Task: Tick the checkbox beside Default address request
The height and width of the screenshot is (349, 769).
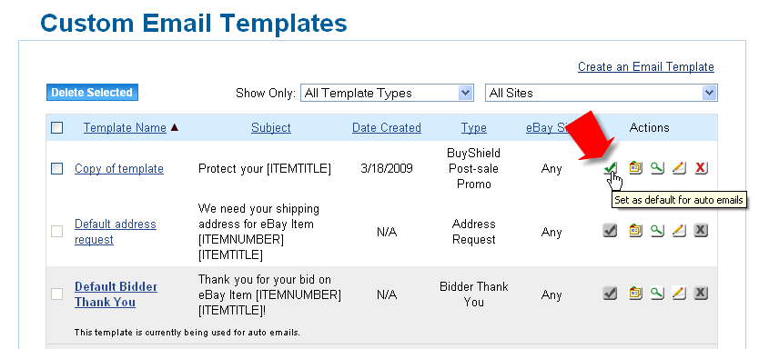Action: (57, 232)
